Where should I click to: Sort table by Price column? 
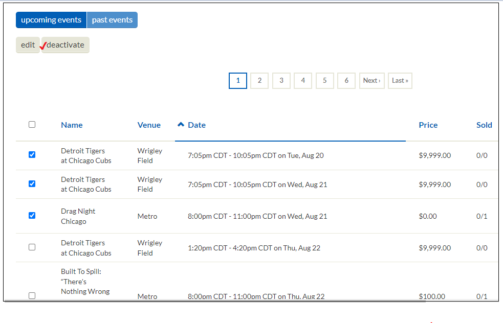click(x=428, y=125)
